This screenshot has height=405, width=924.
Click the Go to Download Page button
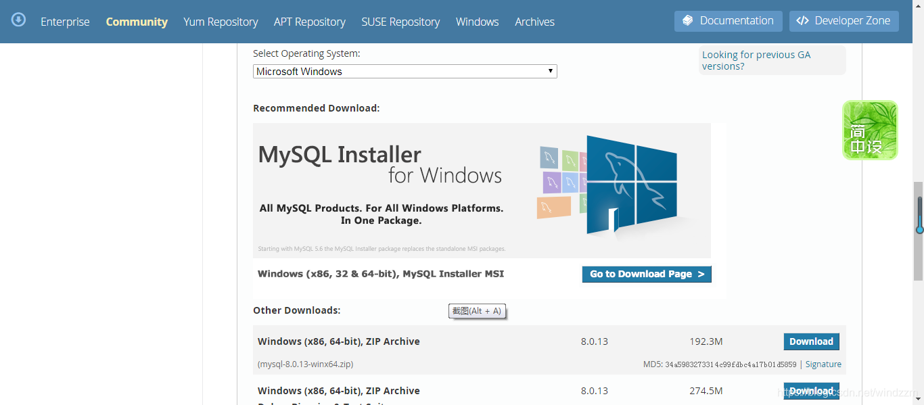(647, 274)
